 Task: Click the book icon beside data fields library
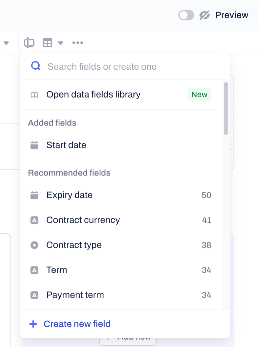click(34, 95)
